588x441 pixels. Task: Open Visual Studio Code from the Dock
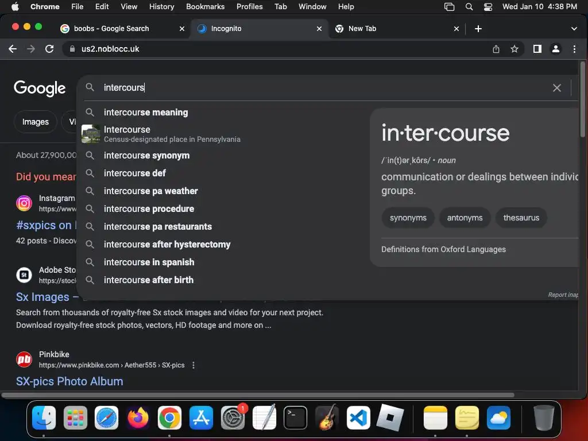358,417
